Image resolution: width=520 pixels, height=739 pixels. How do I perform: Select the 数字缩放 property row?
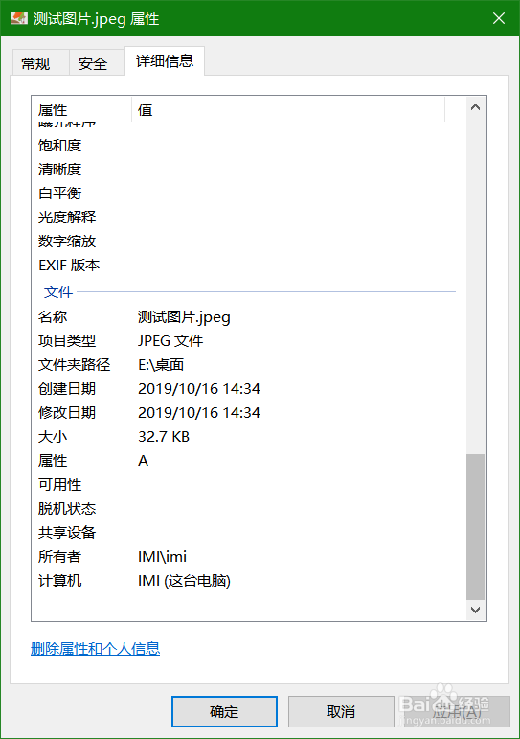pos(245,242)
